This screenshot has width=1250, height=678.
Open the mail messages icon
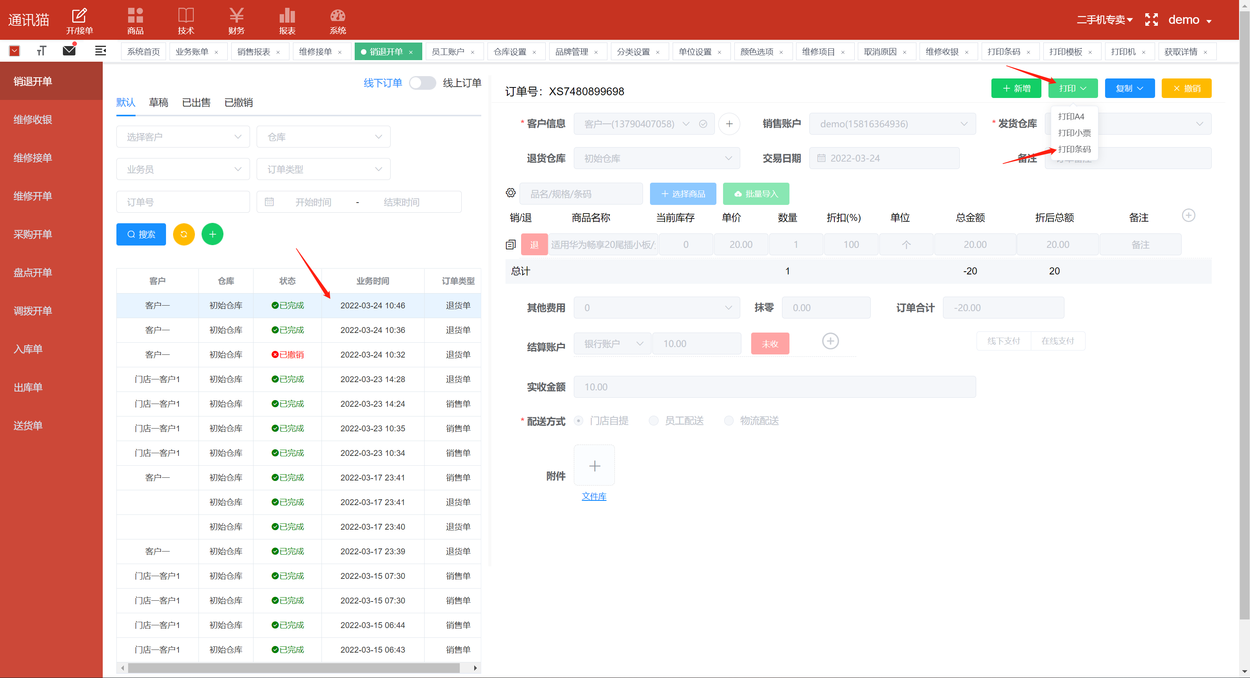[x=70, y=50]
